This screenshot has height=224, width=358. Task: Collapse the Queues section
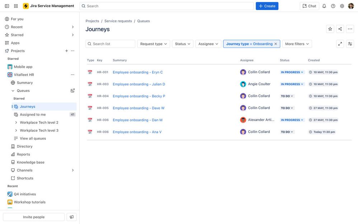13,91
